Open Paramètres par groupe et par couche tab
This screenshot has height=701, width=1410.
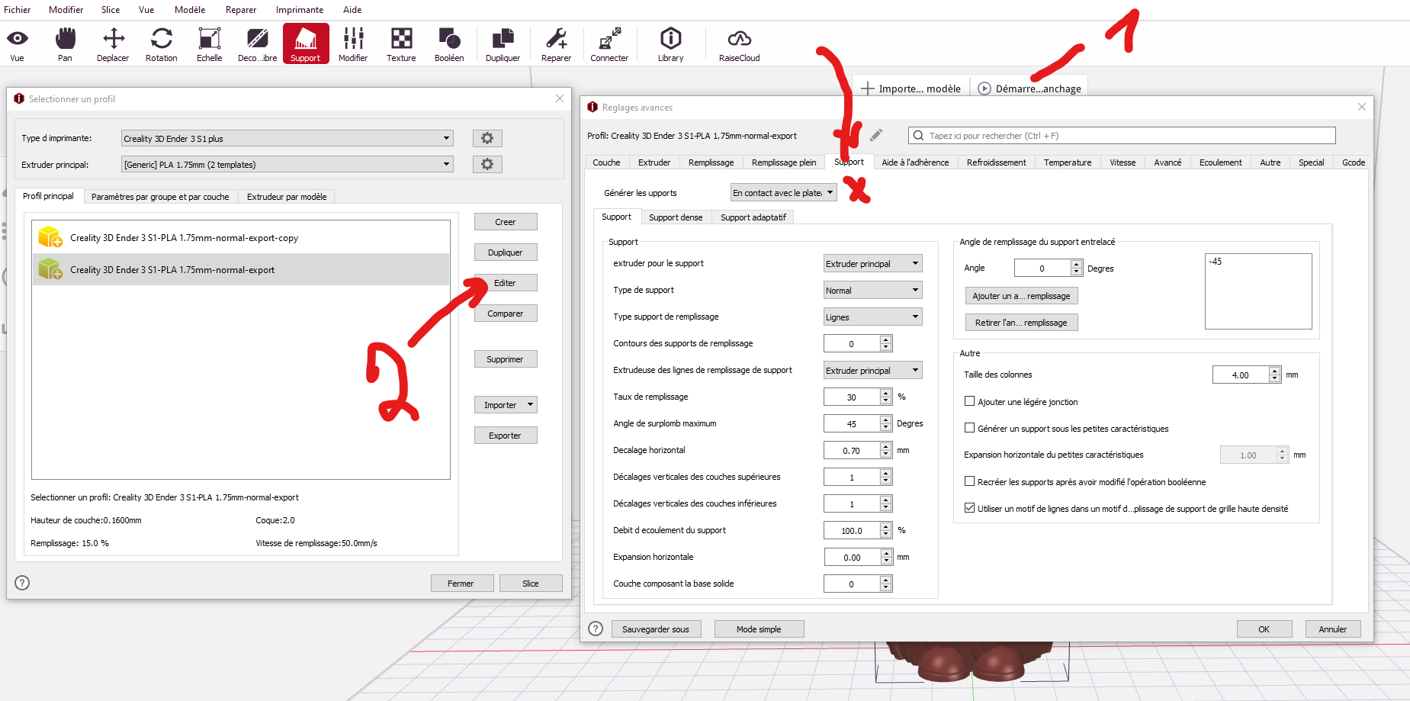[x=160, y=197]
